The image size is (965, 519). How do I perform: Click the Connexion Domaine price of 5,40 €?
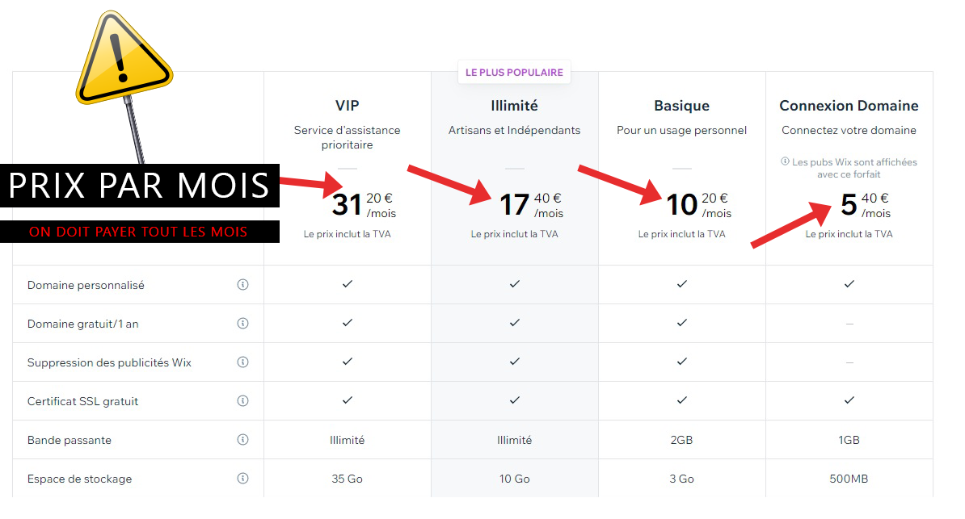tap(865, 205)
